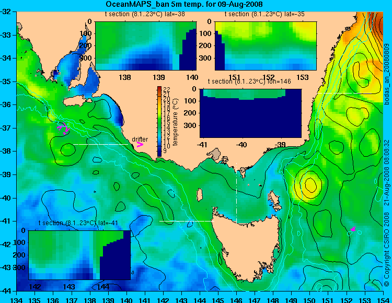This screenshot has width=392, height=303.
Task: Click the '© Copyright CSIRO 2008' vertical text
Action: pyautogui.click(x=387, y=248)
